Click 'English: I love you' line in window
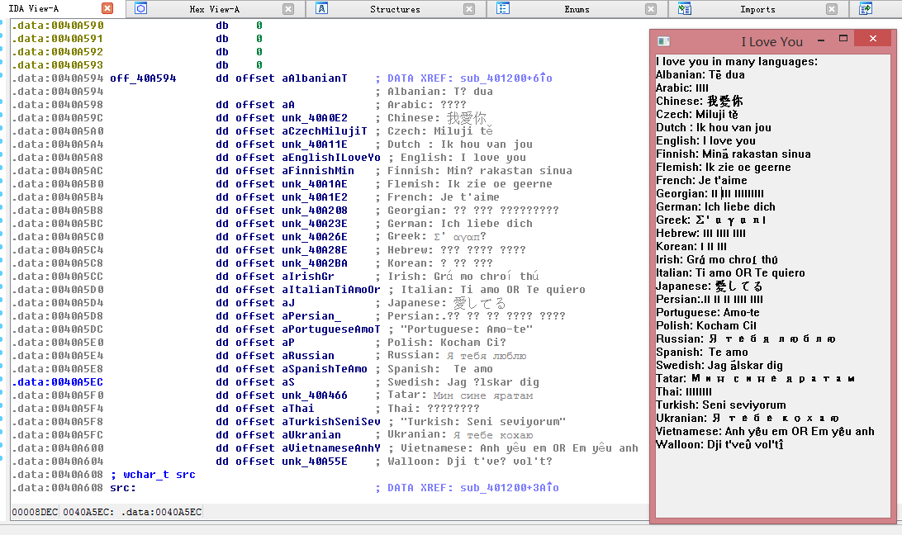Viewport: 902px width, 535px height. tap(706, 141)
